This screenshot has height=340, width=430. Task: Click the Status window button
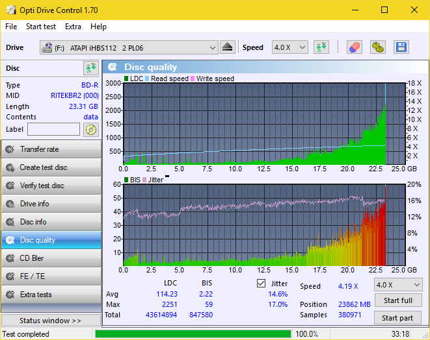[51, 321]
